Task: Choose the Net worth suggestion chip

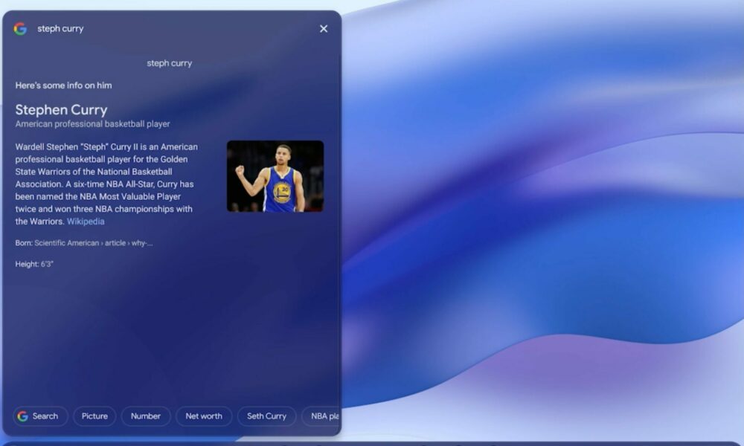Action: pyautogui.click(x=204, y=416)
